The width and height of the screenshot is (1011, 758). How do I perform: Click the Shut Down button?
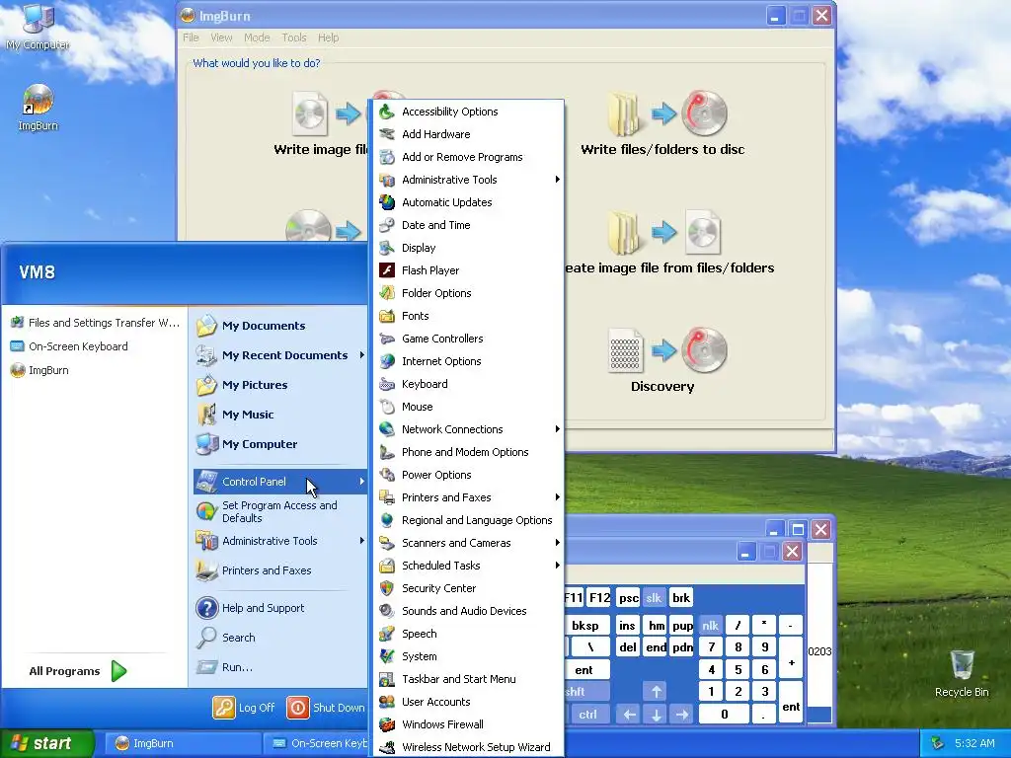pyautogui.click(x=326, y=708)
